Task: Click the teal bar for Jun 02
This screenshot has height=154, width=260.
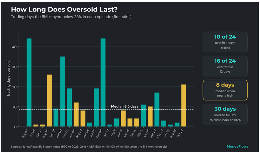Action: click(x=63, y=92)
